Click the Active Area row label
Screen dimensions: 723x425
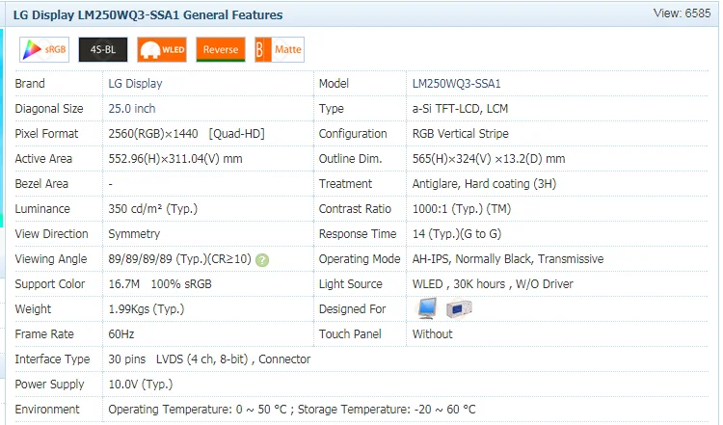pos(43,159)
